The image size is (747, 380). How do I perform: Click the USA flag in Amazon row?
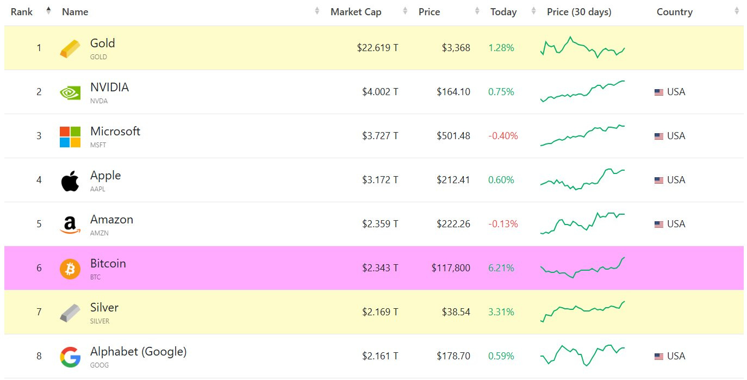coord(658,225)
